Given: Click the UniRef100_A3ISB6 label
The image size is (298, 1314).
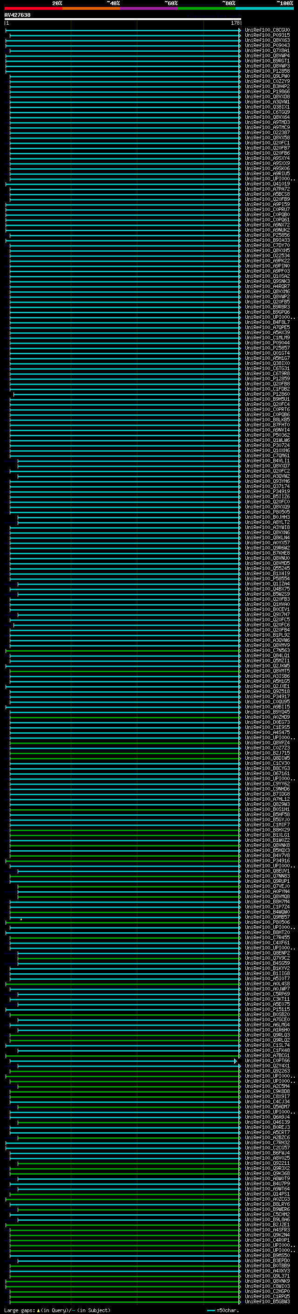Looking at the screenshot, I should click(267, 676).
